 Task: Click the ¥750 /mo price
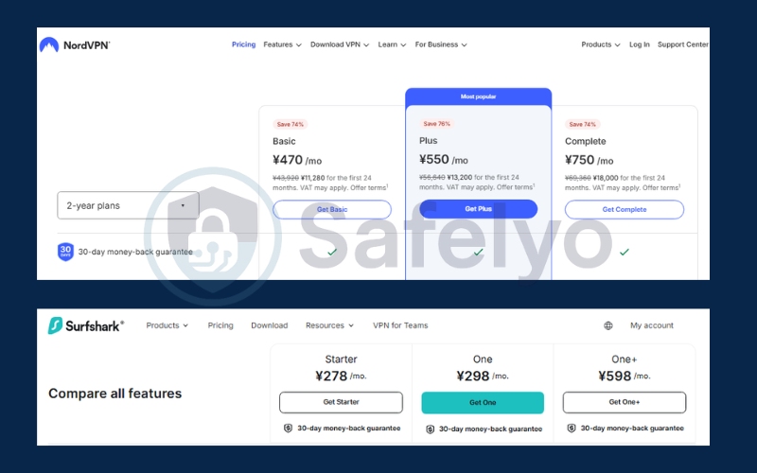(589, 160)
